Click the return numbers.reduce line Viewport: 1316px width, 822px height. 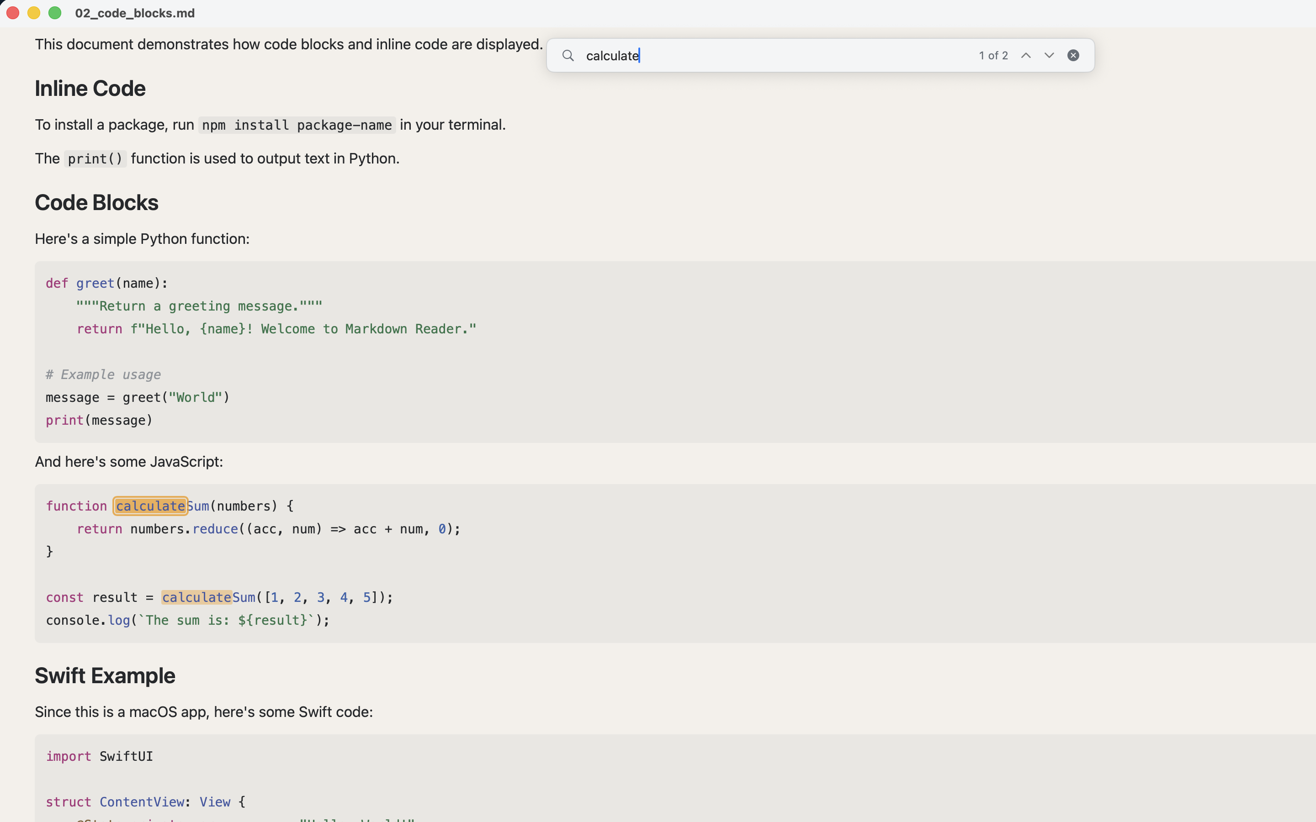pos(269,529)
